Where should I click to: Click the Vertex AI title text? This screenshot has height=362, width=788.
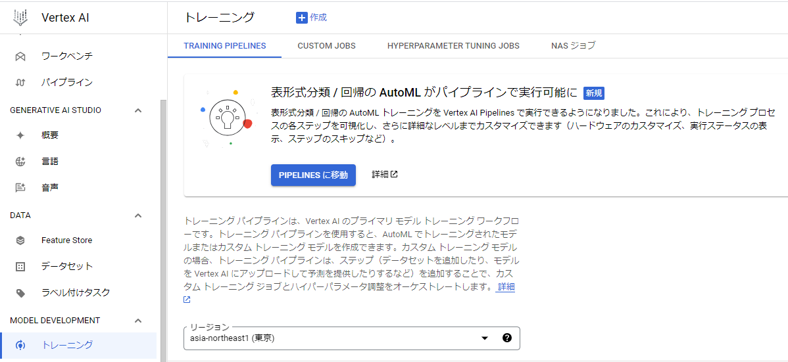tap(65, 18)
